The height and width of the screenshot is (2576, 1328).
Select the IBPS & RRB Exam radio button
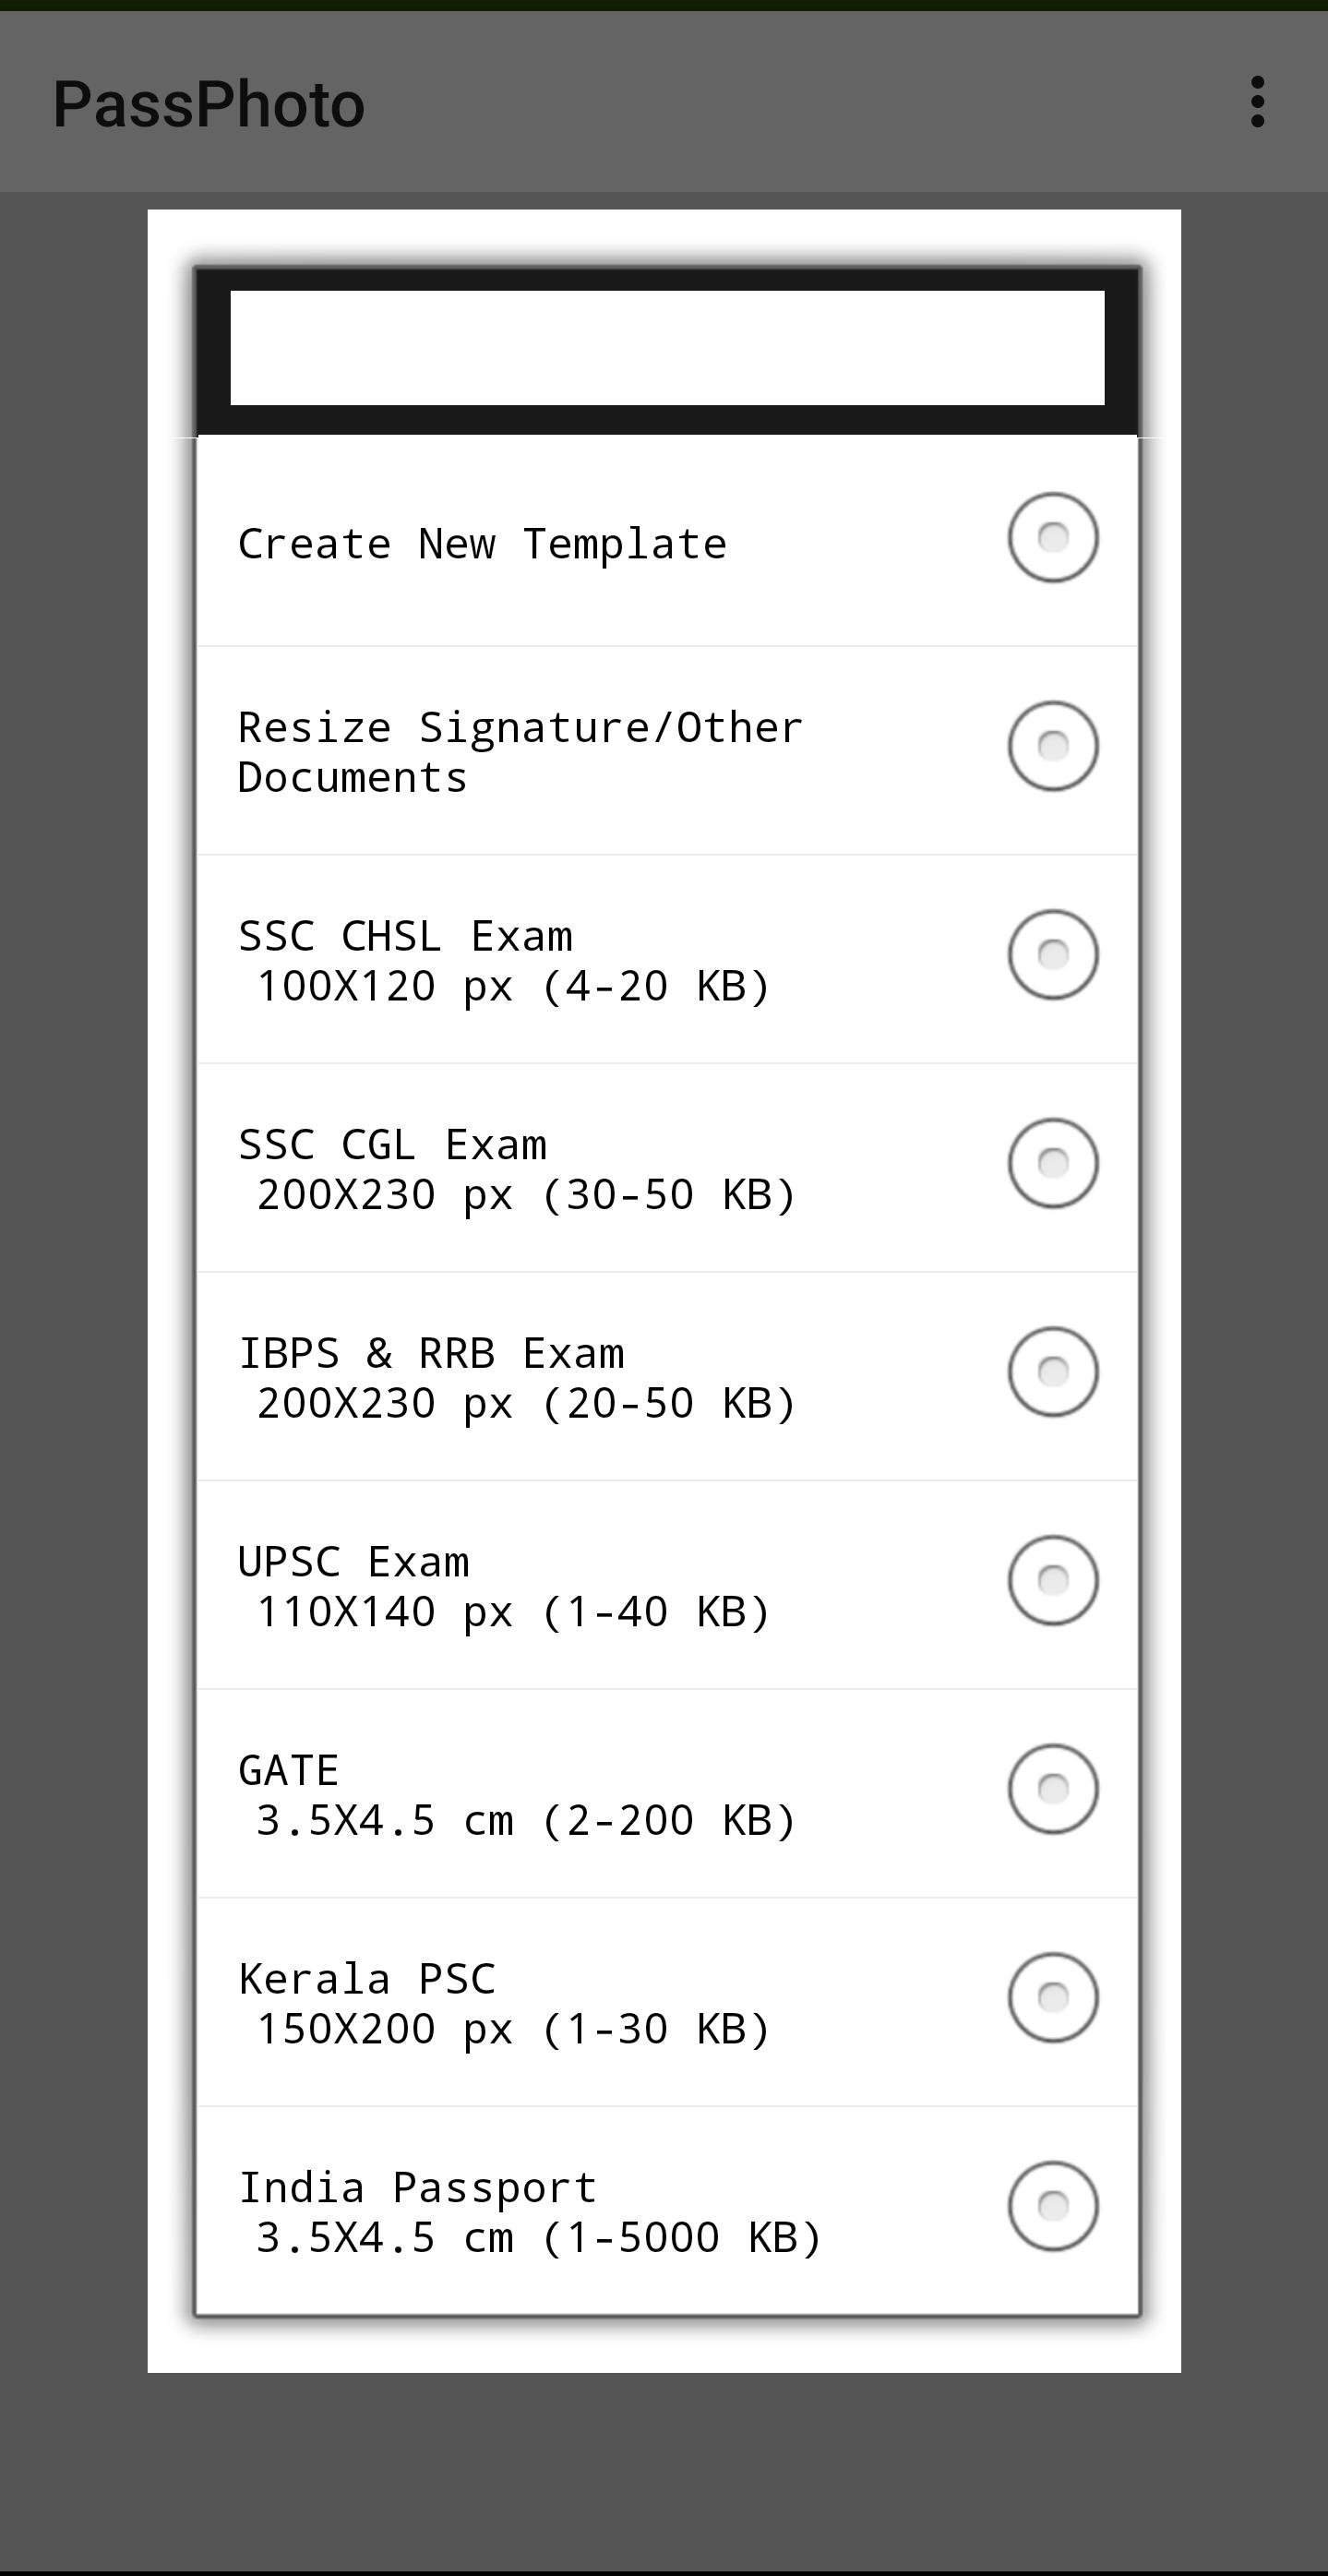[x=1052, y=1372]
